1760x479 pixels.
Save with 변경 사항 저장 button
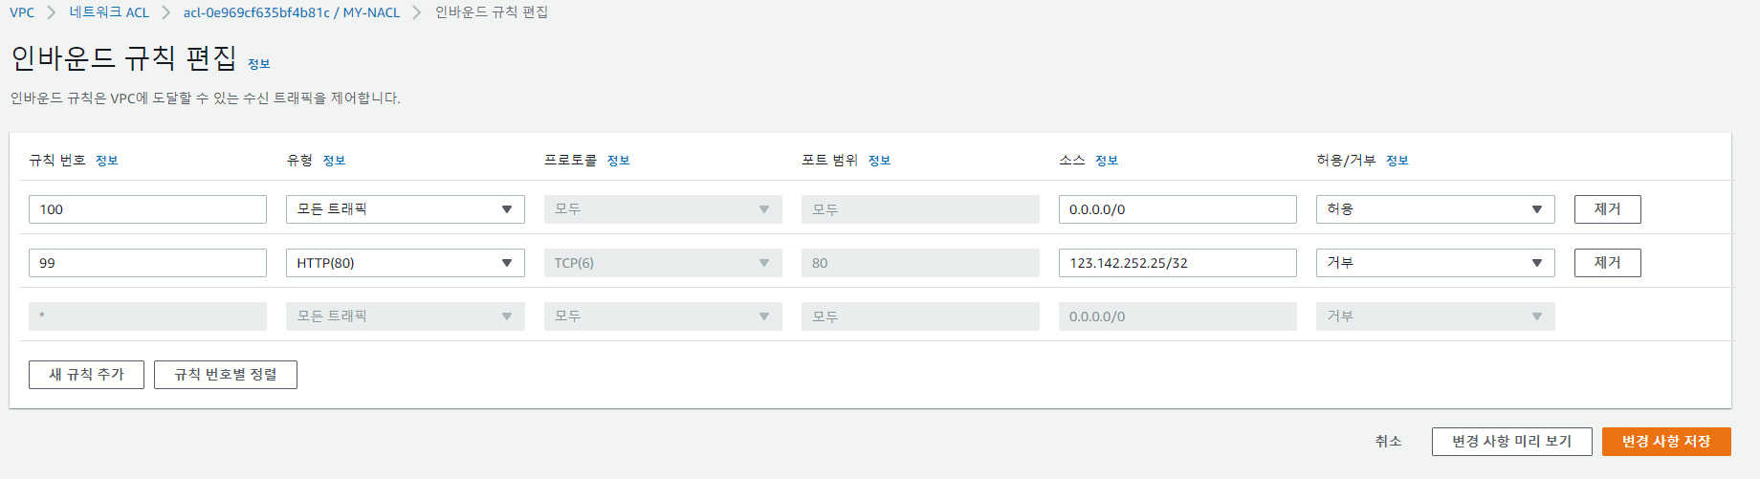(x=1666, y=442)
